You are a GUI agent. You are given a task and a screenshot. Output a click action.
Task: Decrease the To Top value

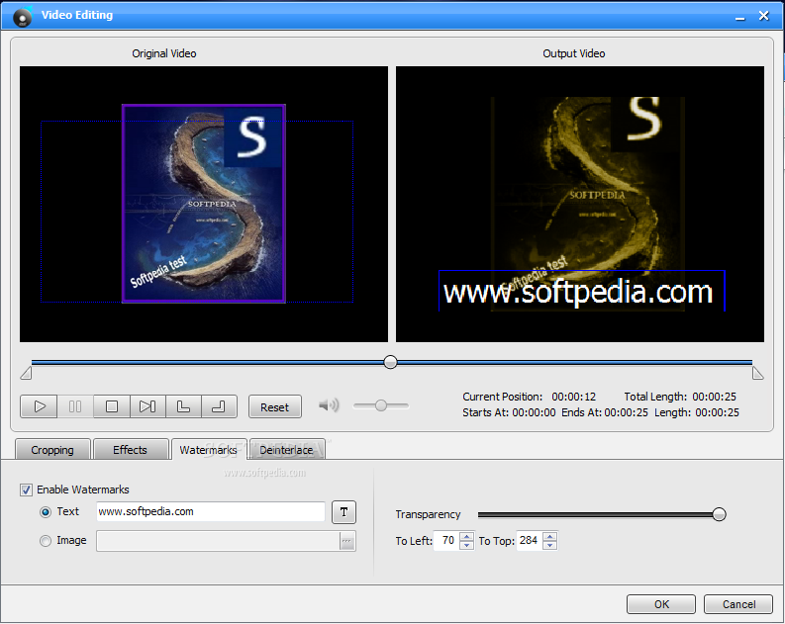click(x=549, y=545)
